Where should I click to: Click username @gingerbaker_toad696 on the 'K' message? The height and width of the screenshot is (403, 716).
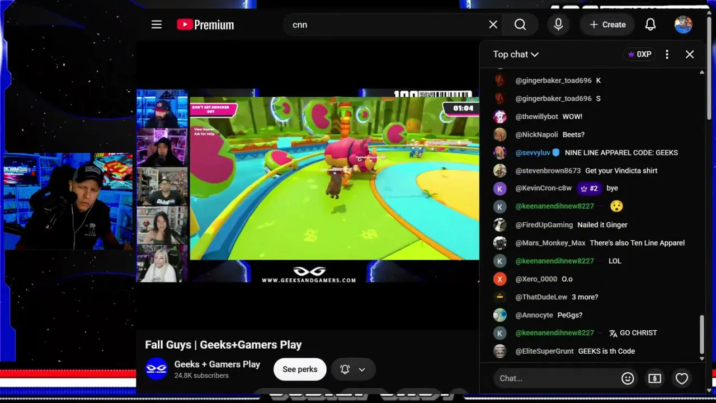pyautogui.click(x=553, y=81)
